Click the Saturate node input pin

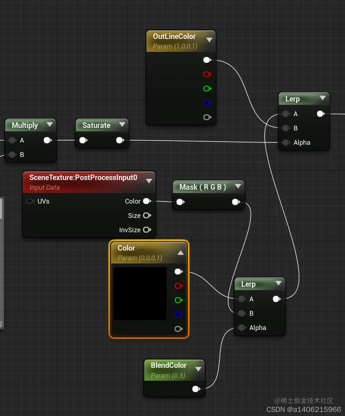(83, 140)
